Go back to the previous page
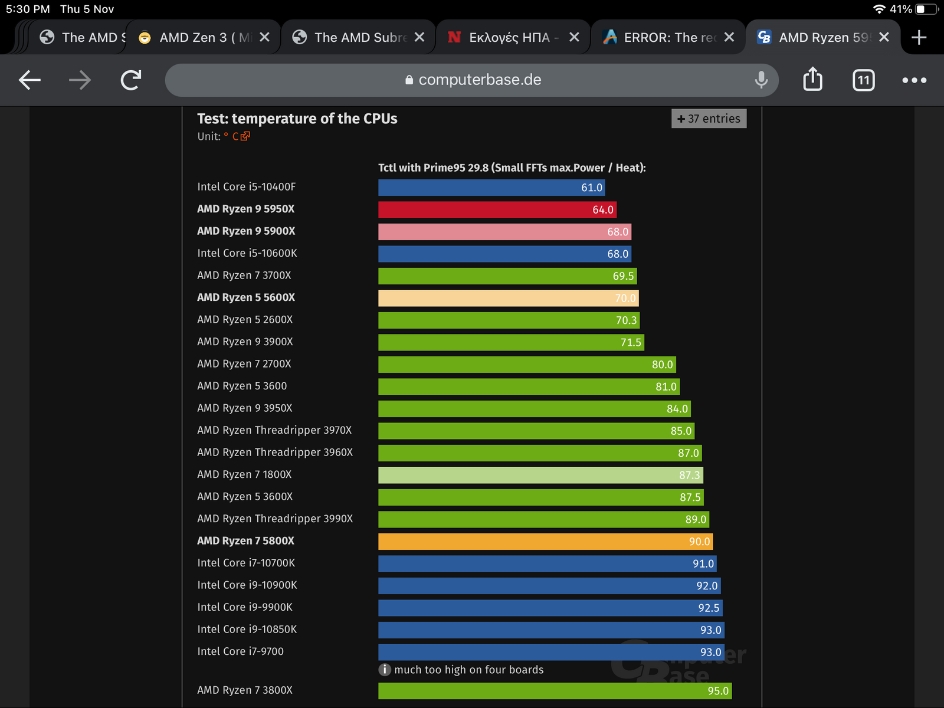The width and height of the screenshot is (944, 708). point(29,80)
